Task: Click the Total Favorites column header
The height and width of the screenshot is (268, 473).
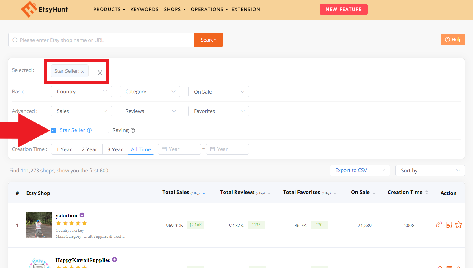Action: pyautogui.click(x=302, y=192)
